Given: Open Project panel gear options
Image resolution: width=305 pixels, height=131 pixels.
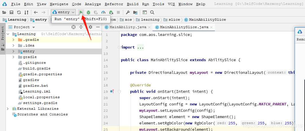Looking at the screenshot, I should pos(90,27).
